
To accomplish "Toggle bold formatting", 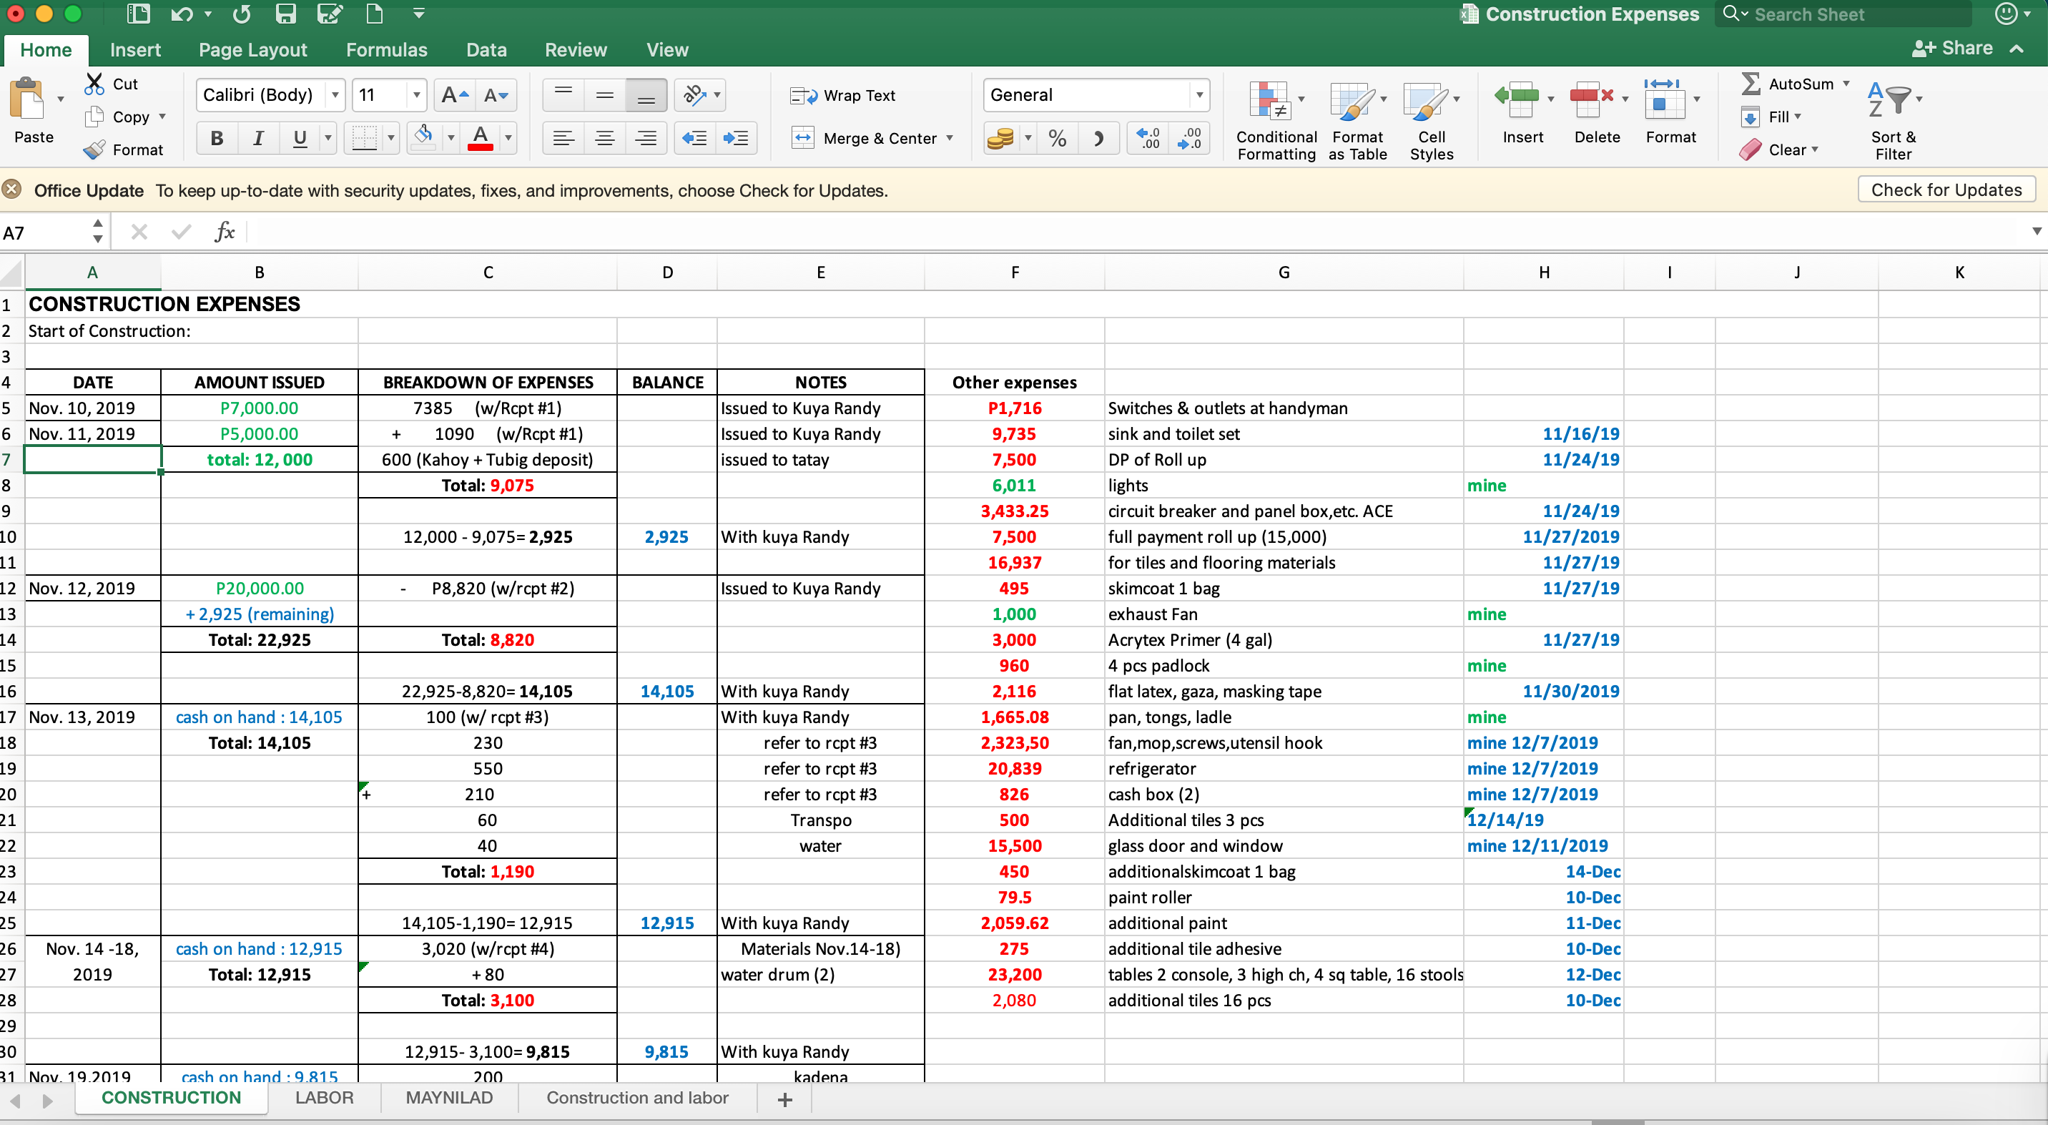I will [x=216, y=138].
